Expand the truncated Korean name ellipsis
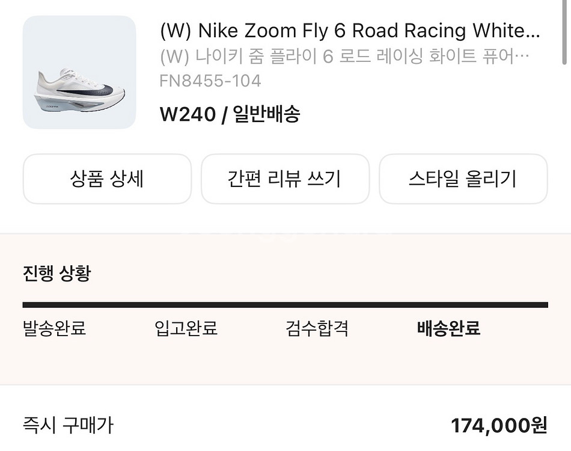 click(x=523, y=57)
